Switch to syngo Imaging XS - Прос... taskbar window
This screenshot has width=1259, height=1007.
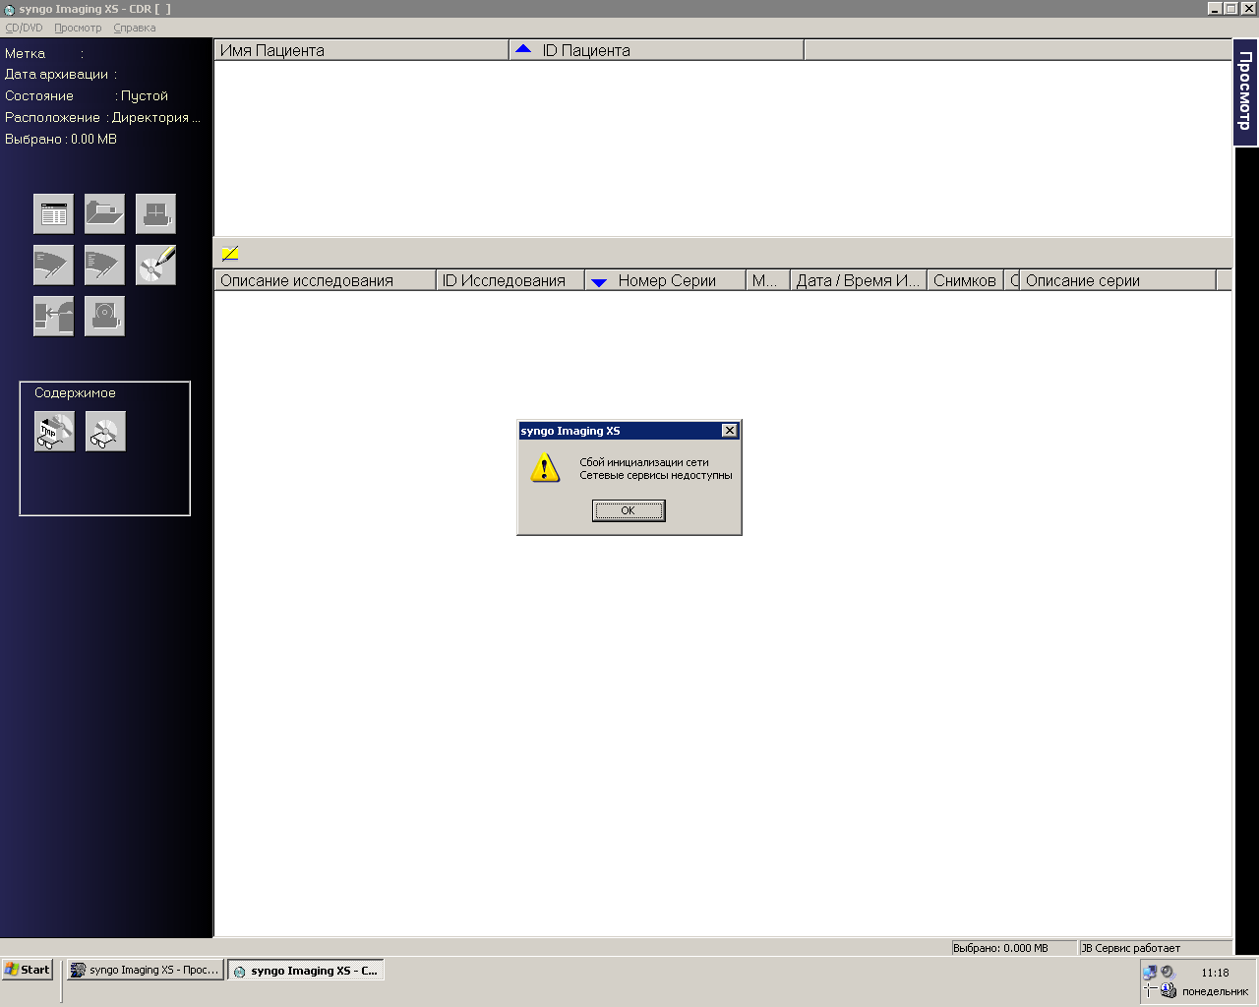[x=146, y=970]
